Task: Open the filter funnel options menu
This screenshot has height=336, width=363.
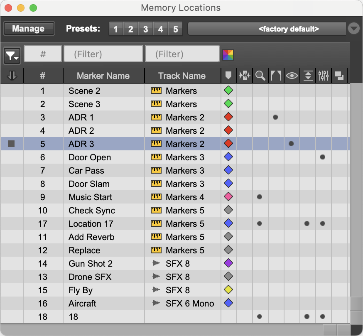Action: (12, 56)
